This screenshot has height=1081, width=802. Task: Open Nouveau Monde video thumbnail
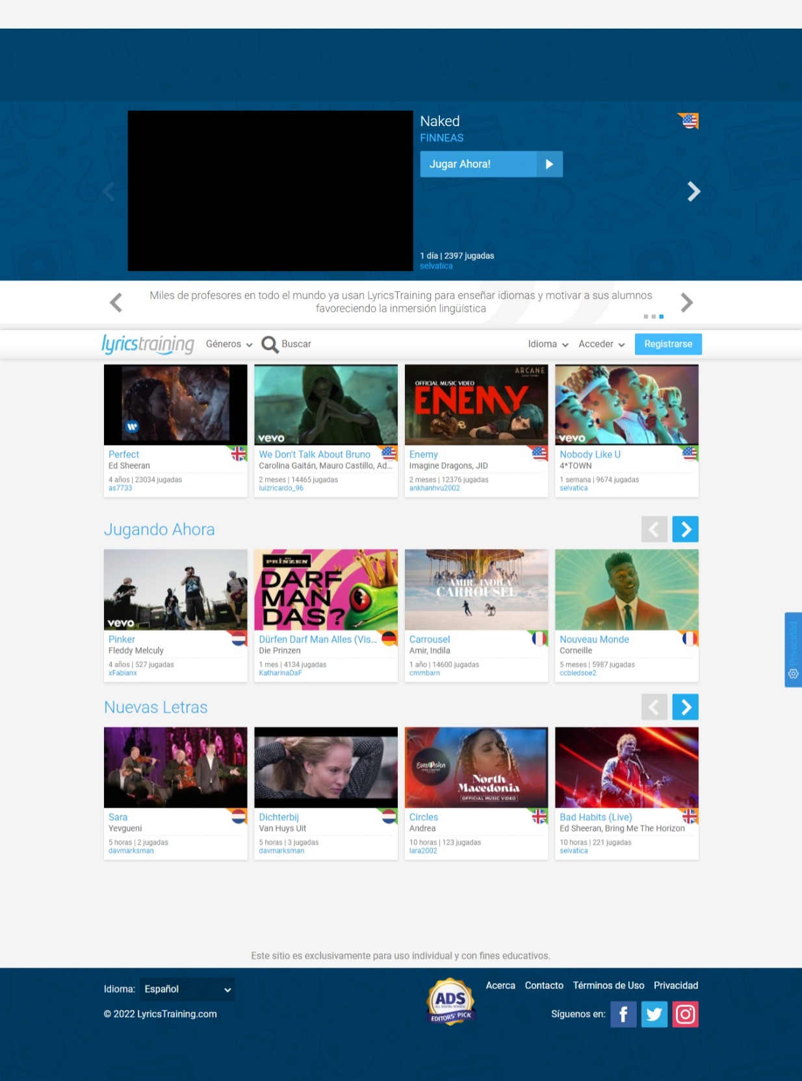pos(627,590)
